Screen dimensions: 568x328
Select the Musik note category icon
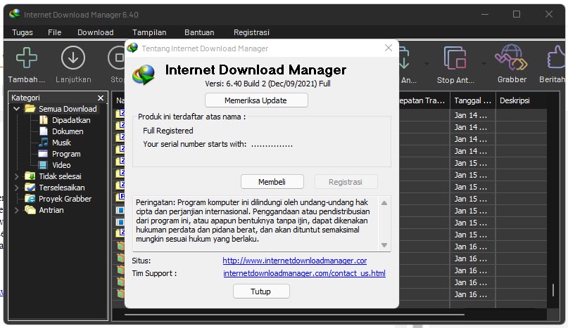click(x=44, y=143)
